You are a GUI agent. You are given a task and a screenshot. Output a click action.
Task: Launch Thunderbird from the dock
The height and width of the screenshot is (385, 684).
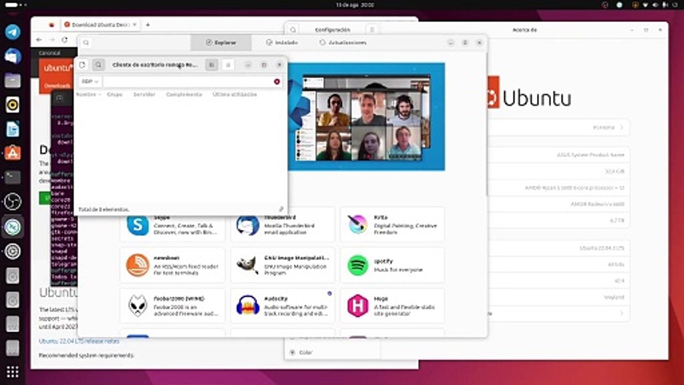coord(13,56)
